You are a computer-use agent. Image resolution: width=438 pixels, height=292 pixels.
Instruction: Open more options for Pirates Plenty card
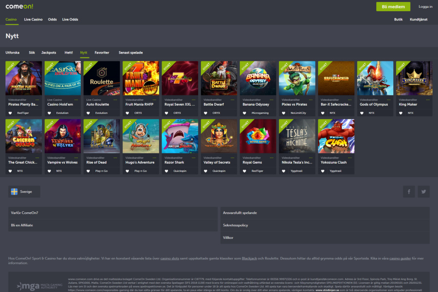pyautogui.click(x=37, y=100)
